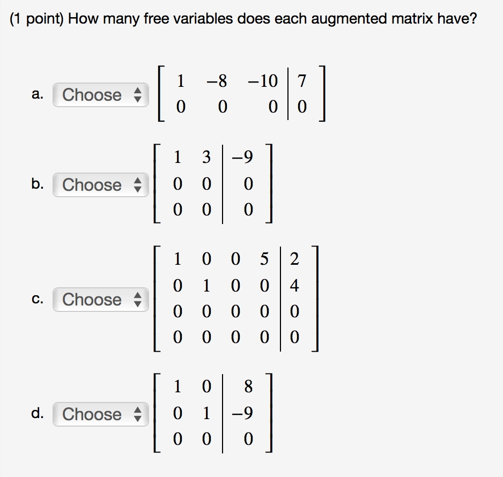
Task: Open the Choose dropdown for part a
Action: tap(100, 95)
